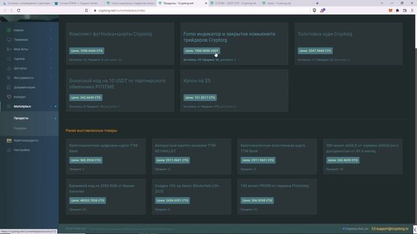Click the browser address bar URL
Image resolution: width=417 pixels, height=234 pixels.
coord(122,10)
